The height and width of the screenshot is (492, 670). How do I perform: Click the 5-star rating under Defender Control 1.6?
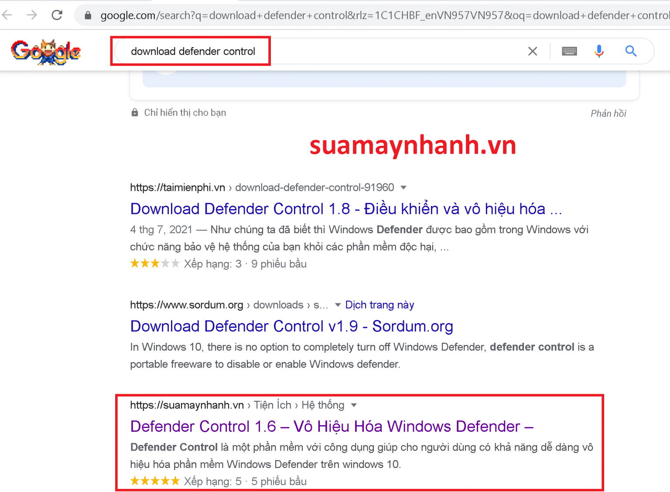click(155, 481)
